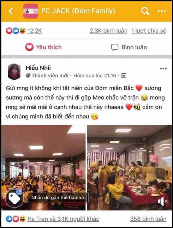This screenshot has width=173, height=228.
Task: Open the group's three-dot menu in the header
Action: tap(162, 11)
